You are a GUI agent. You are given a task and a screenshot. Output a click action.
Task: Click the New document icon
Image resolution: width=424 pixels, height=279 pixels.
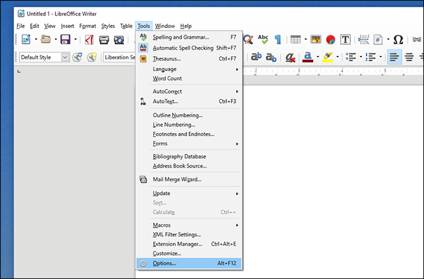tap(26, 40)
